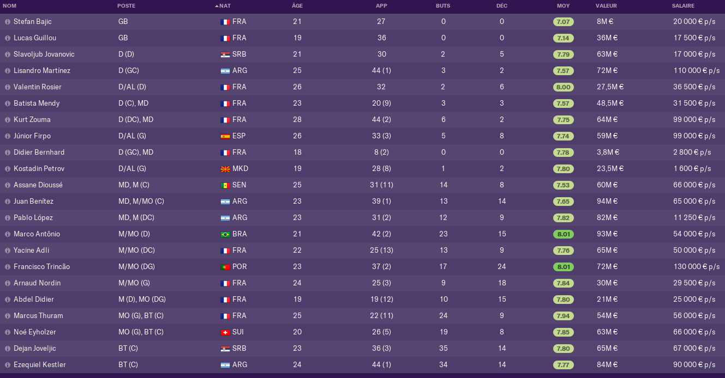725x378 pixels.
Task: Click Marco Antônio's 8.01 rating badge
Action: click(x=563, y=234)
